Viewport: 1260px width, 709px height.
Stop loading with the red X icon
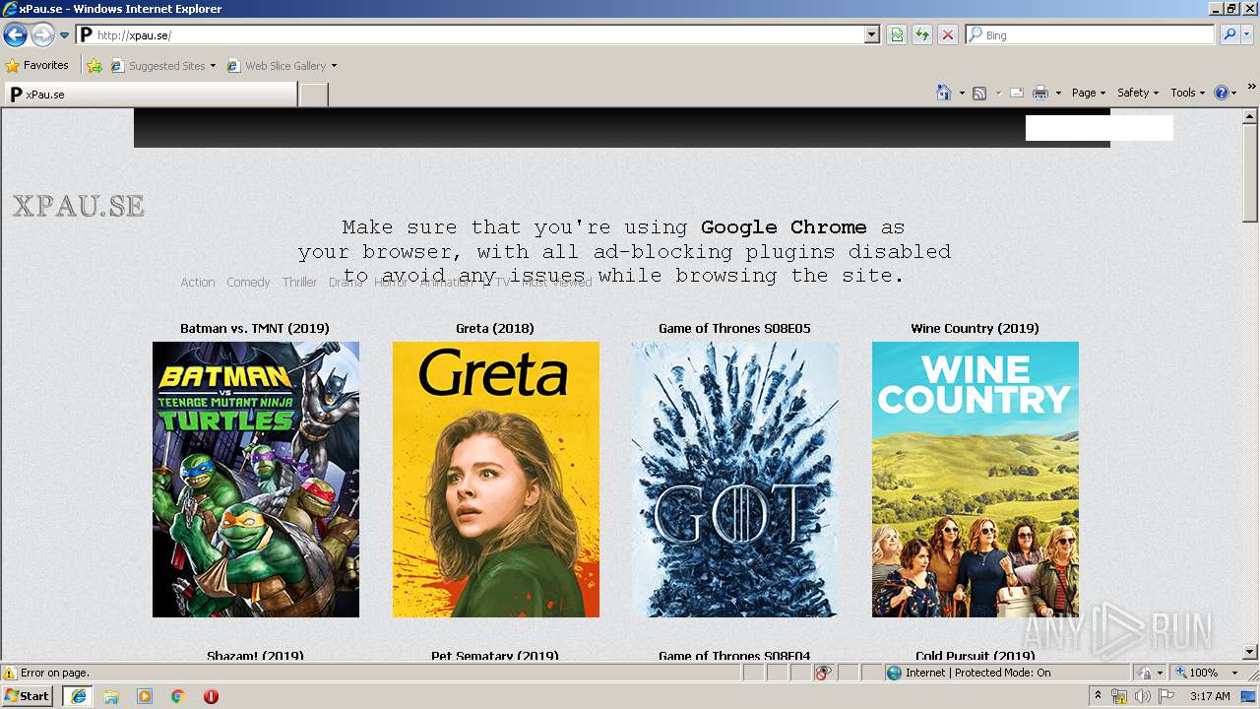948,34
